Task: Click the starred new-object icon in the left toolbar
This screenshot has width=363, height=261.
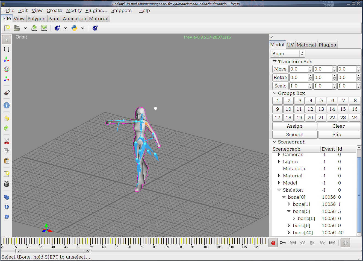Action: 7,174
